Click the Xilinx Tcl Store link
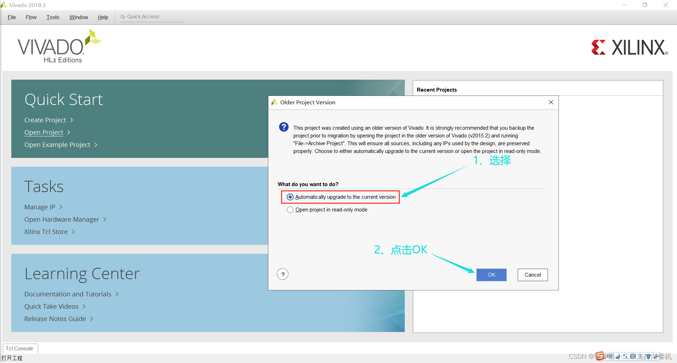This screenshot has width=677, height=363. [x=46, y=232]
